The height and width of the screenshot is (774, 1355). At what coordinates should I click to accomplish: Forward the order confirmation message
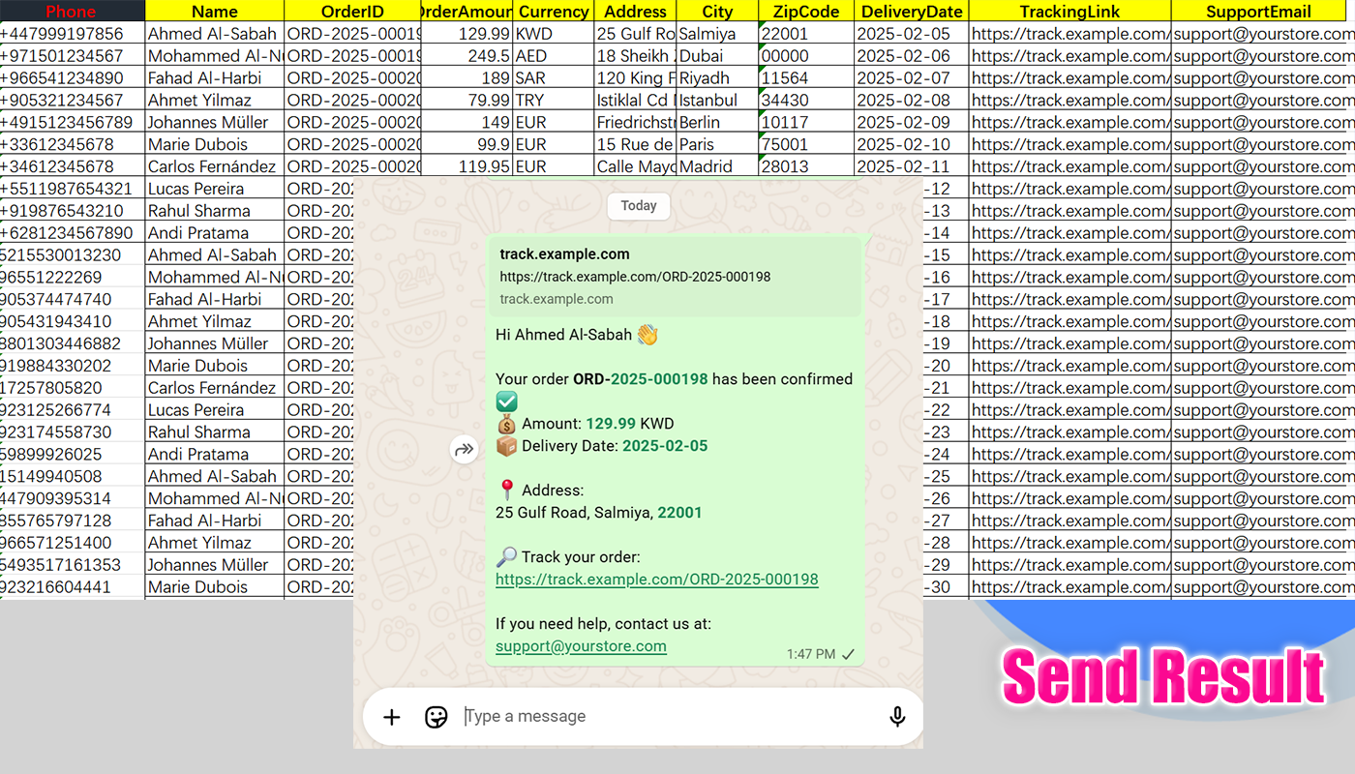465,449
